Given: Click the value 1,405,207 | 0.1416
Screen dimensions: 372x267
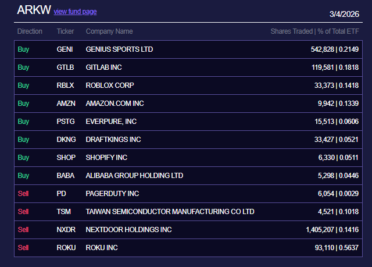Looking at the screenshot, I should (332, 230).
